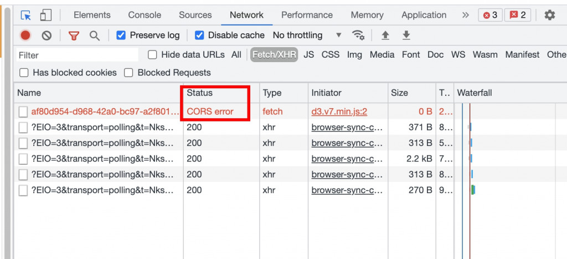Click the Filter text input field

coord(76,55)
